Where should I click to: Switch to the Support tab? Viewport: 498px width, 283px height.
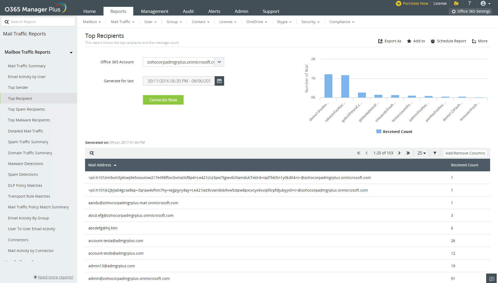click(x=271, y=11)
